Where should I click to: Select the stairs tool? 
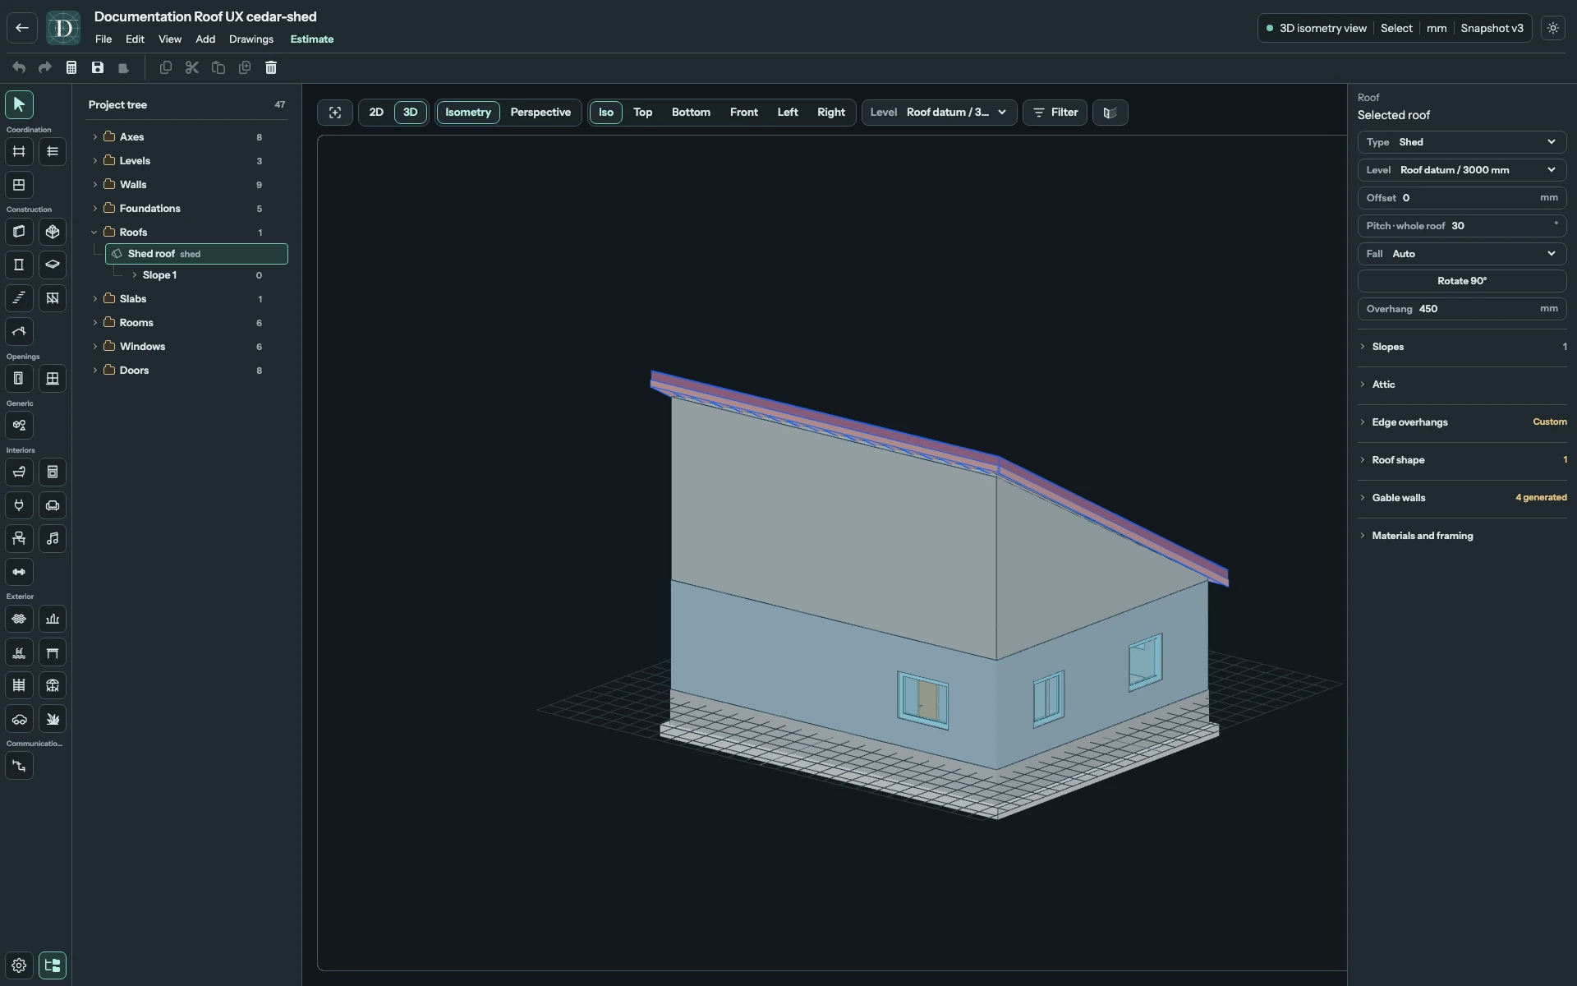[x=19, y=298]
